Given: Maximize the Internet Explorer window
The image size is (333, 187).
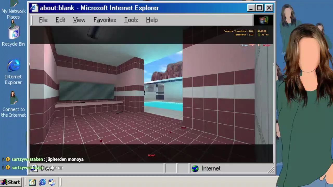Looking at the screenshot, I should tap(260, 8).
